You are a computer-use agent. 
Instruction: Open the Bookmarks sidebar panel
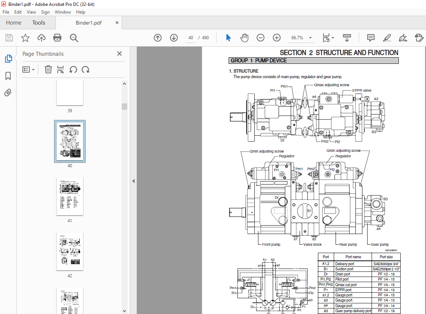pos(8,76)
